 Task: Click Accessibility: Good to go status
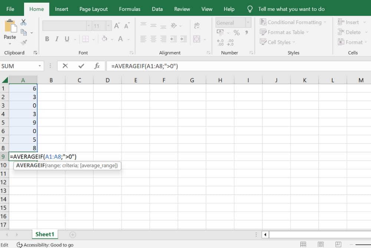[45, 245]
